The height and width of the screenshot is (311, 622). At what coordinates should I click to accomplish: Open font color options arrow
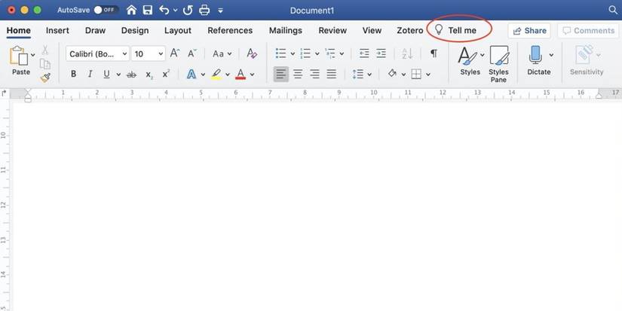pyautogui.click(x=252, y=75)
